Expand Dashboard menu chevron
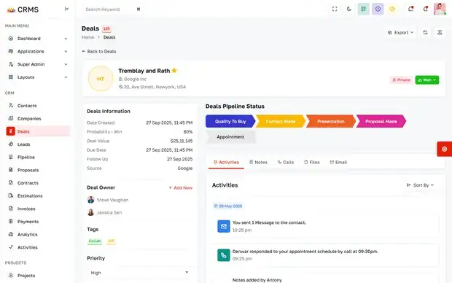 (66, 39)
